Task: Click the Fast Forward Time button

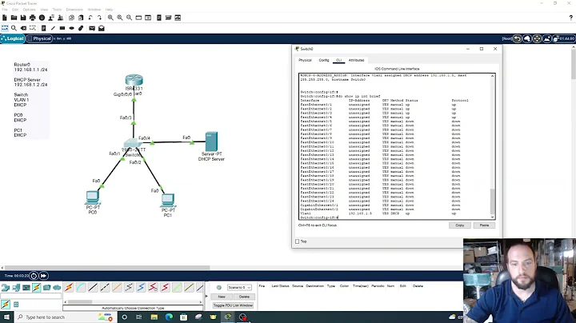Action: [x=43, y=276]
